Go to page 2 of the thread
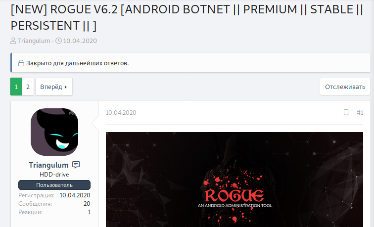The image size is (374, 227). 28,87
